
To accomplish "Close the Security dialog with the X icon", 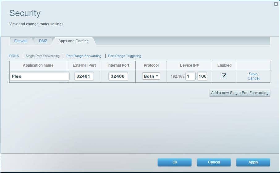I will [276, 4].
